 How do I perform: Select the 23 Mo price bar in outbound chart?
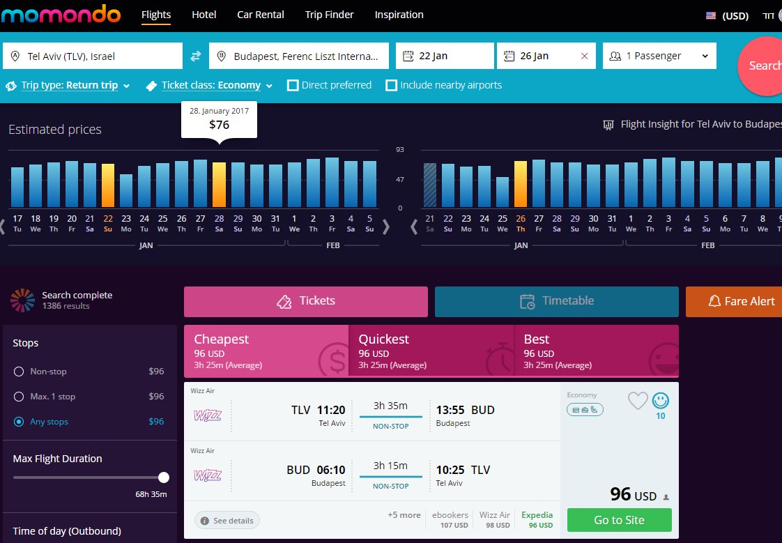click(126, 190)
